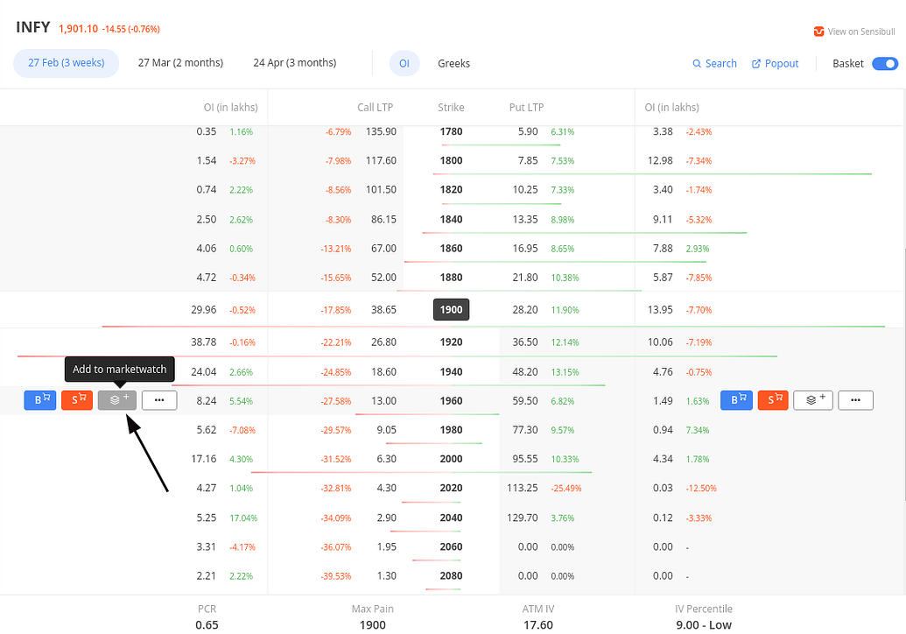Click the Sell basket icon on call side
This screenshot has height=634, width=906.
click(77, 399)
